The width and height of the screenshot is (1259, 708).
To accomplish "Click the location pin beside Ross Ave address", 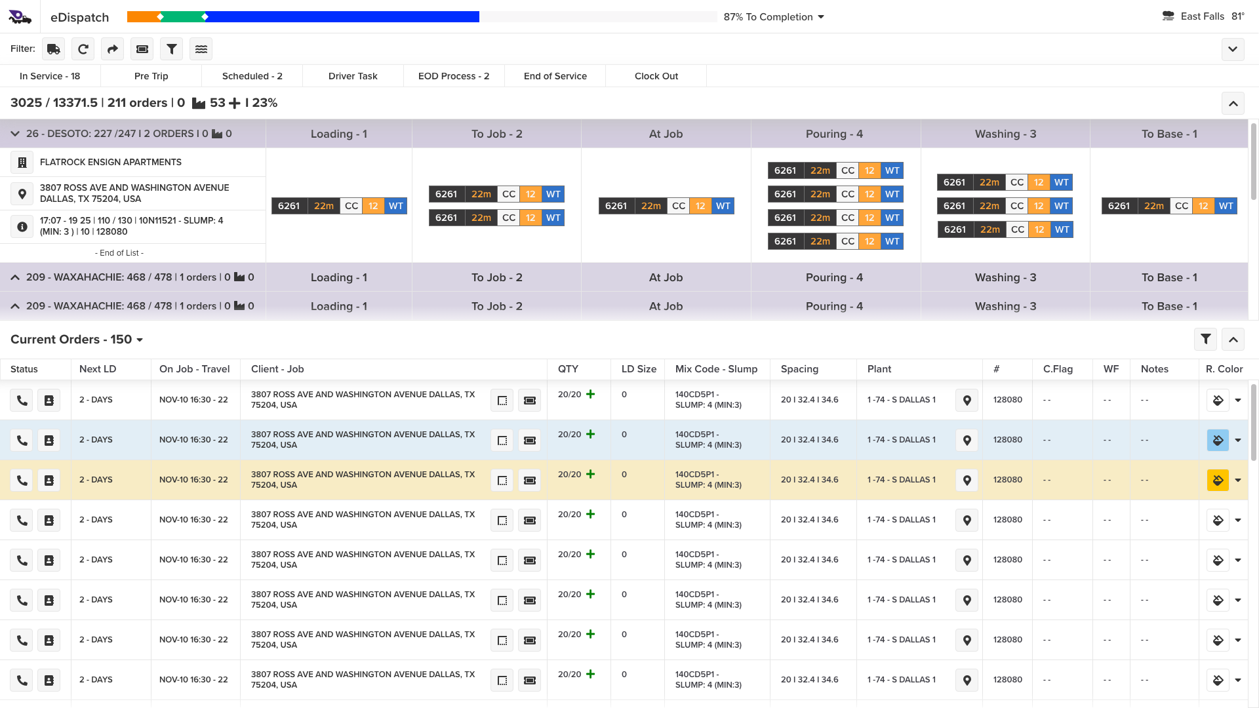I will click(22, 194).
